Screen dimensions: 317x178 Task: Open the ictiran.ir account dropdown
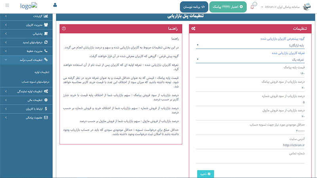click(281, 7)
